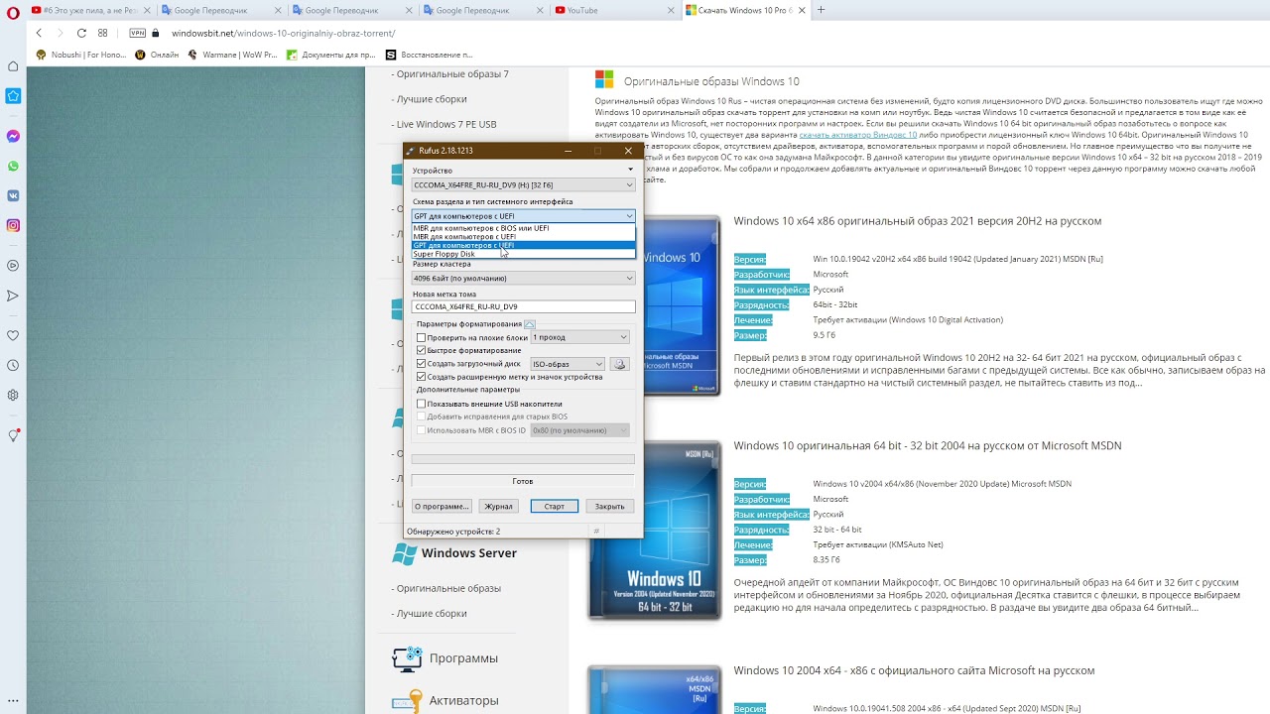This screenshot has width=1270, height=714.
Task: Open Messenger in the Opera sidebar
Action: [13, 136]
